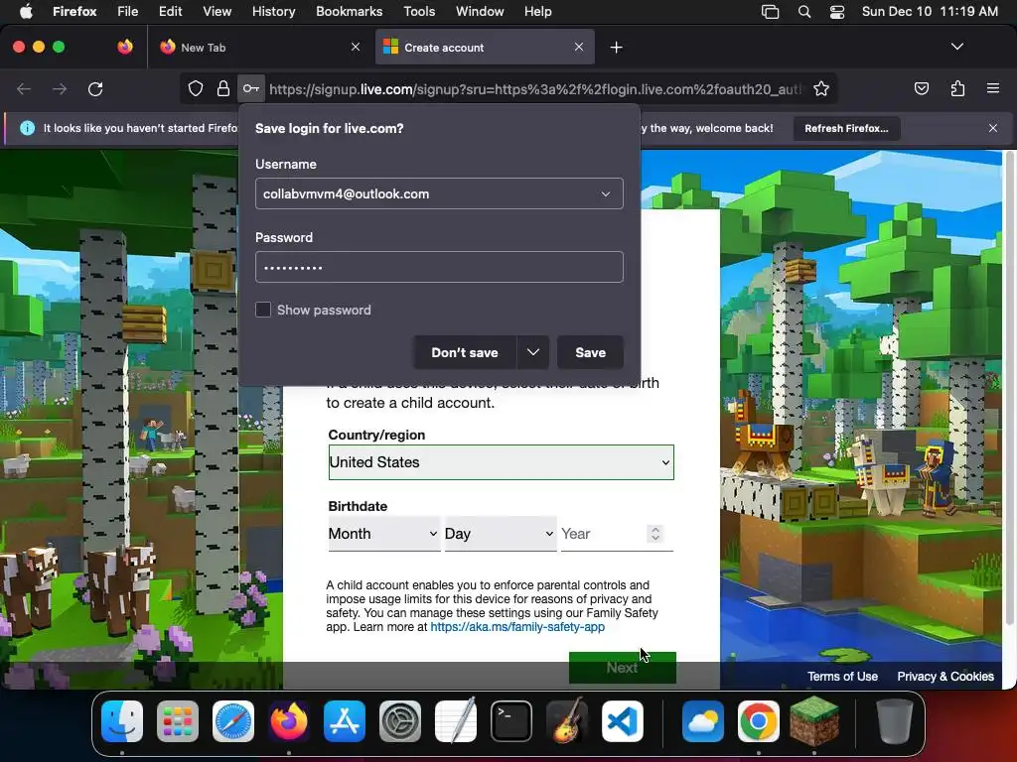
Task: Open the Bookmarks menu
Action: (x=349, y=12)
